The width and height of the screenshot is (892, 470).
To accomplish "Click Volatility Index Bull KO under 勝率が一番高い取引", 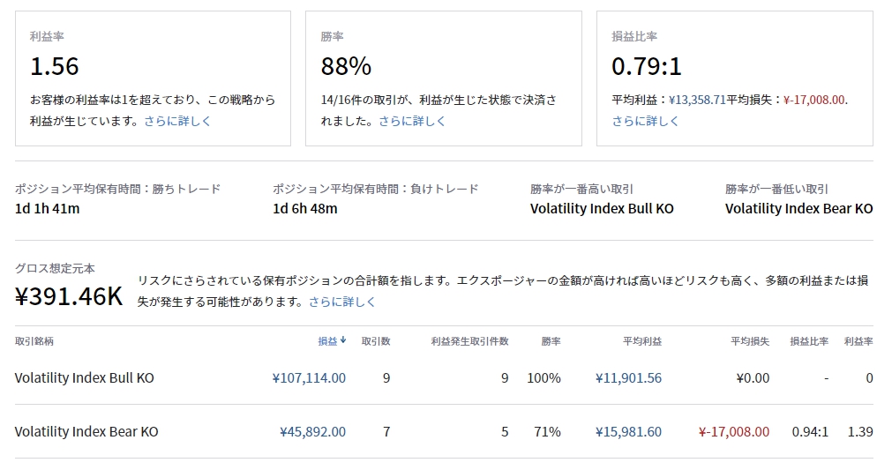I will coord(602,209).
